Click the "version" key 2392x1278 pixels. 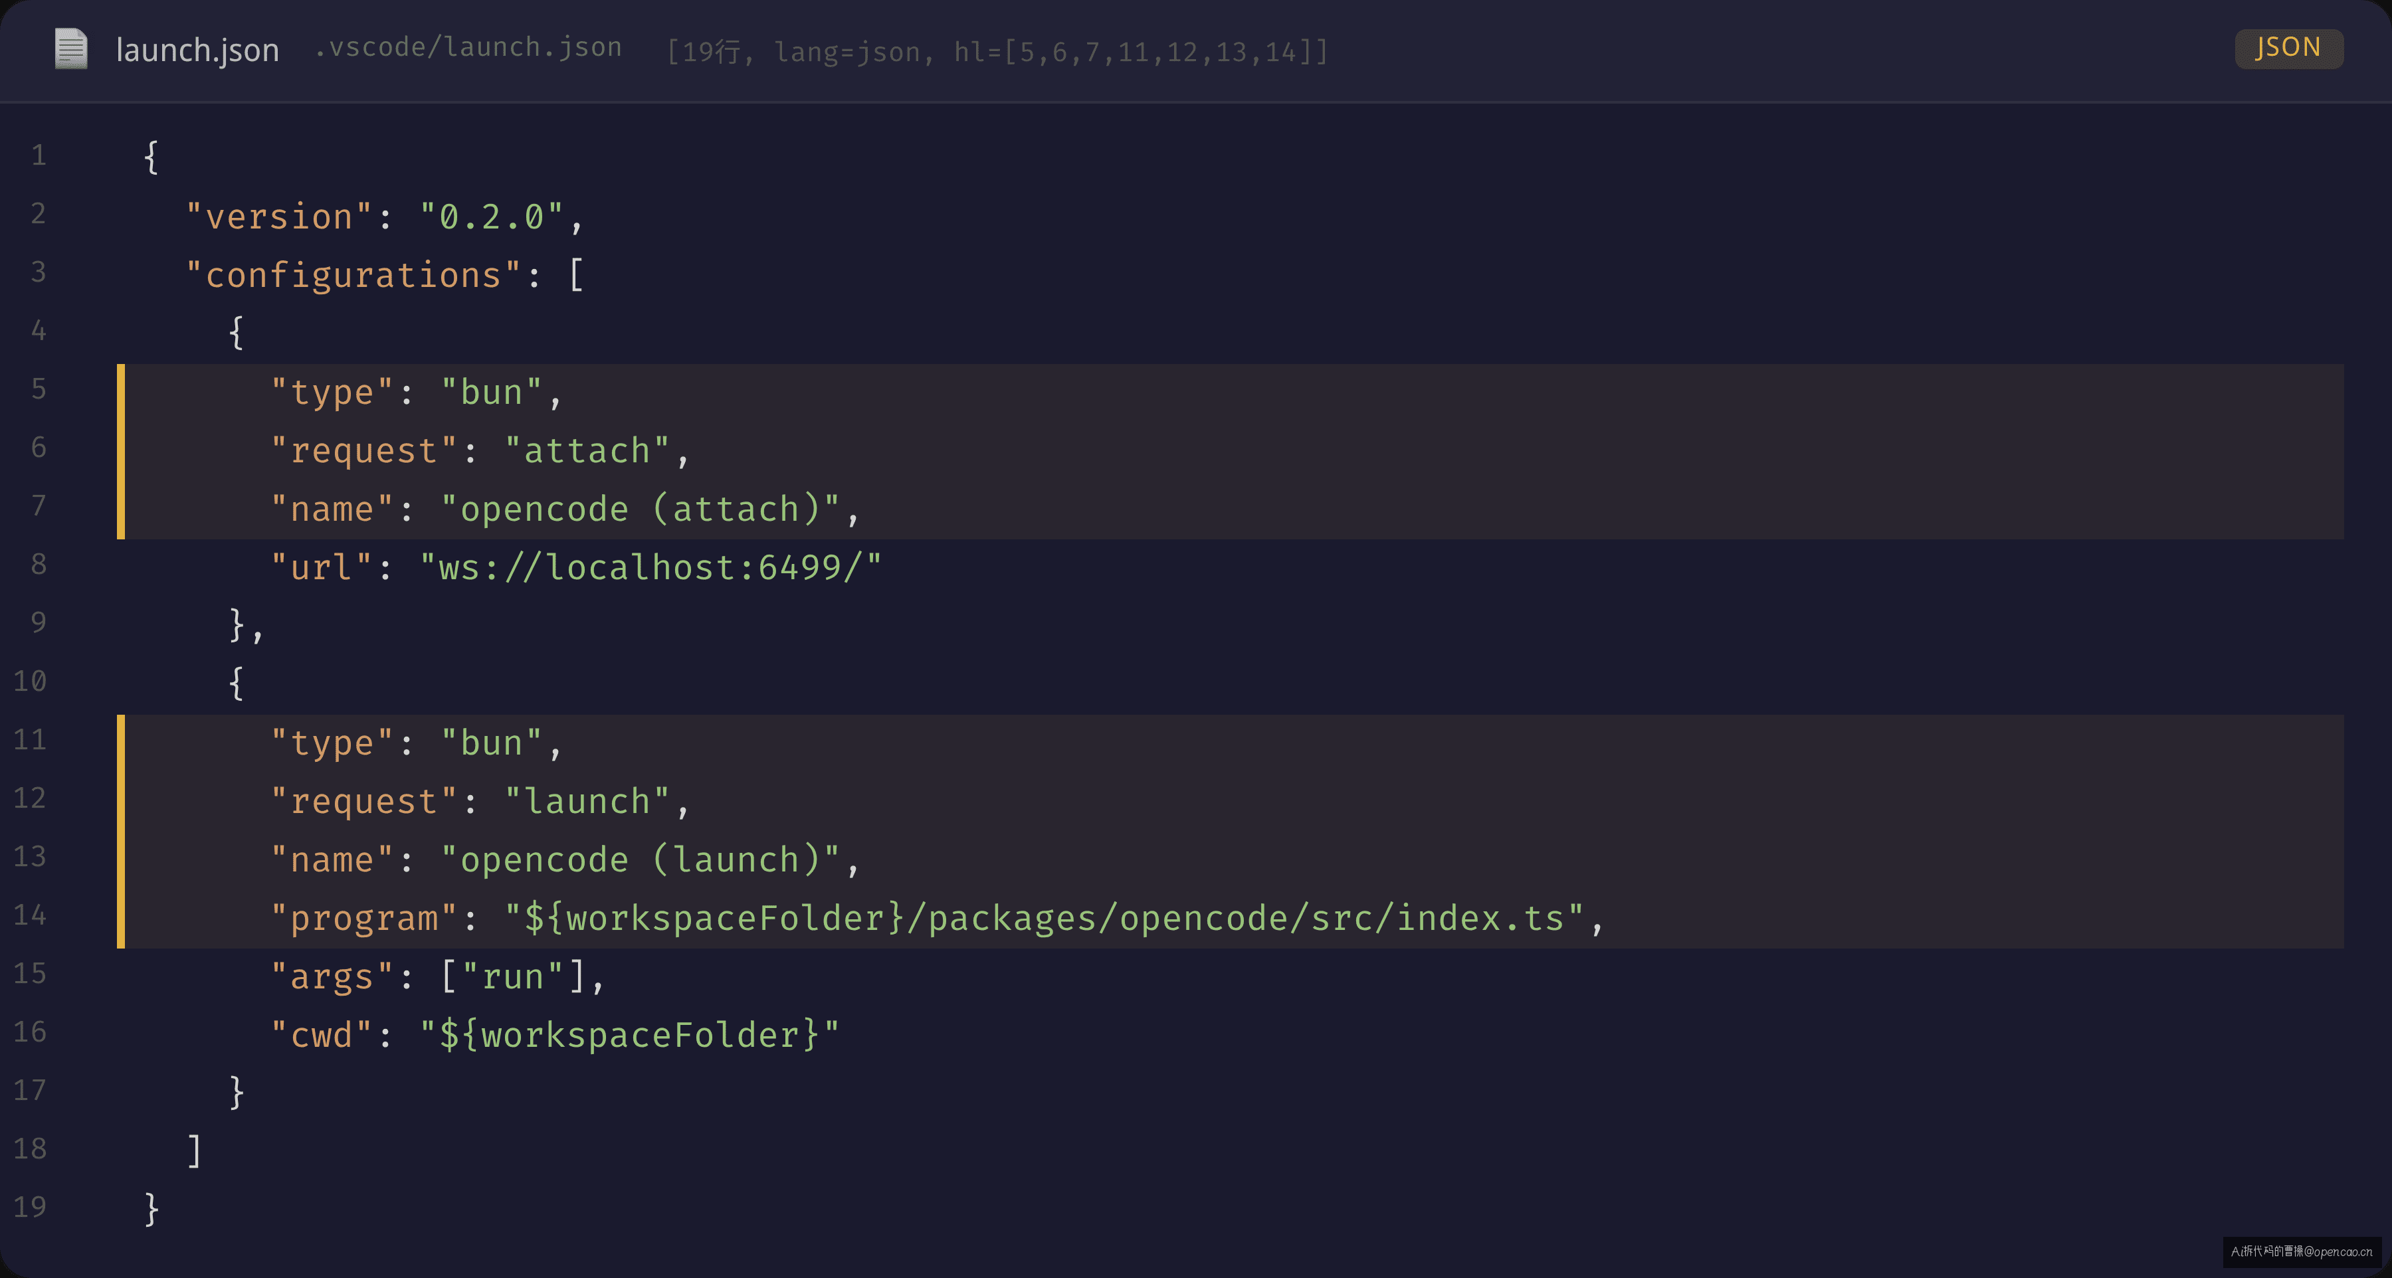click(x=278, y=217)
